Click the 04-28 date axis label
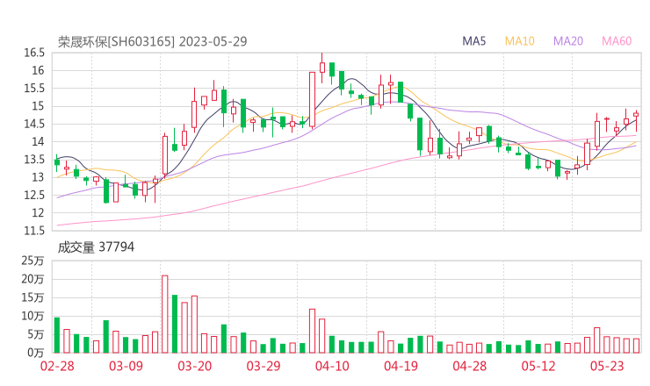The width and height of the screenshot is (650, 386). tap(469, 366)
